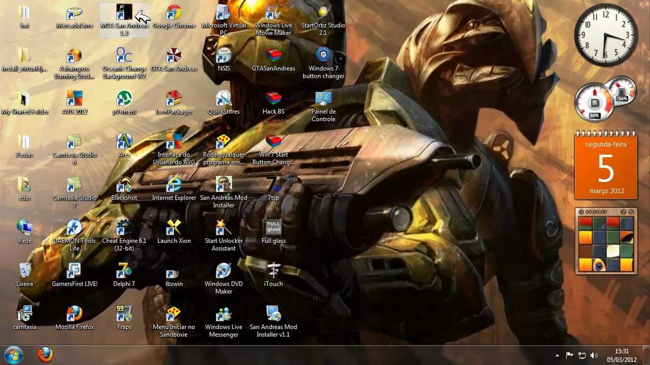Click the Windows Start orb
The height and width of the screenshot is (365, 650).
tap(14, 354)
